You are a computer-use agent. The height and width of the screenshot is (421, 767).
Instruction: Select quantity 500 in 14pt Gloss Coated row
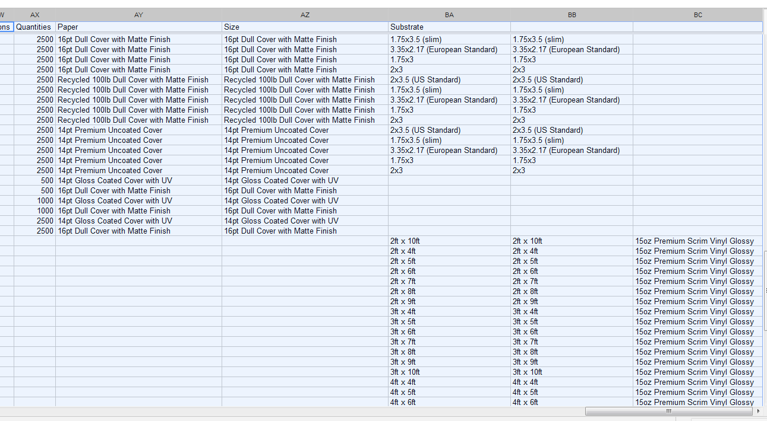pos(35,180)
